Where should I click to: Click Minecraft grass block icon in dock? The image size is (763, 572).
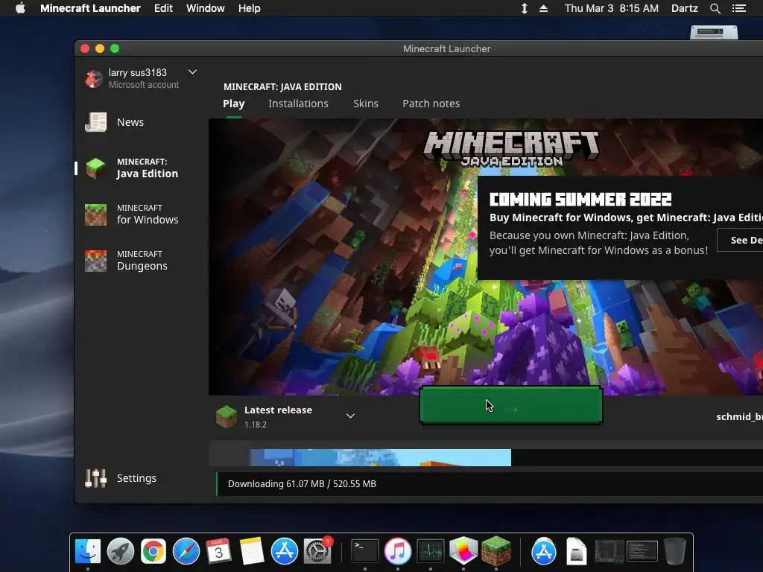(x=496, y=550)
